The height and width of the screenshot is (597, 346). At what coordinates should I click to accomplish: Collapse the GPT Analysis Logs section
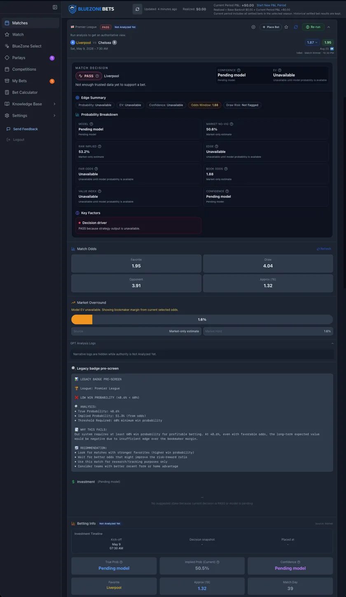[x=332, y=343]
